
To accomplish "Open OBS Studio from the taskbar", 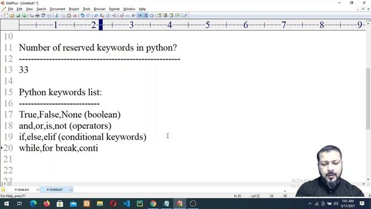I will point(193,204).
